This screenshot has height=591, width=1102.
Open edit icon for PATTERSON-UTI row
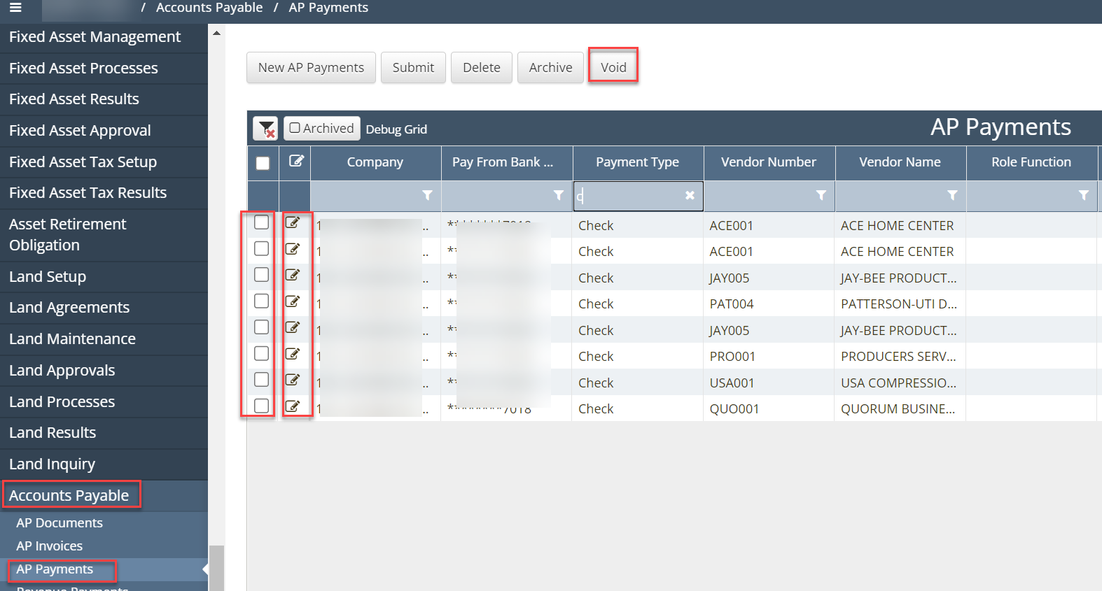[293, 301]
